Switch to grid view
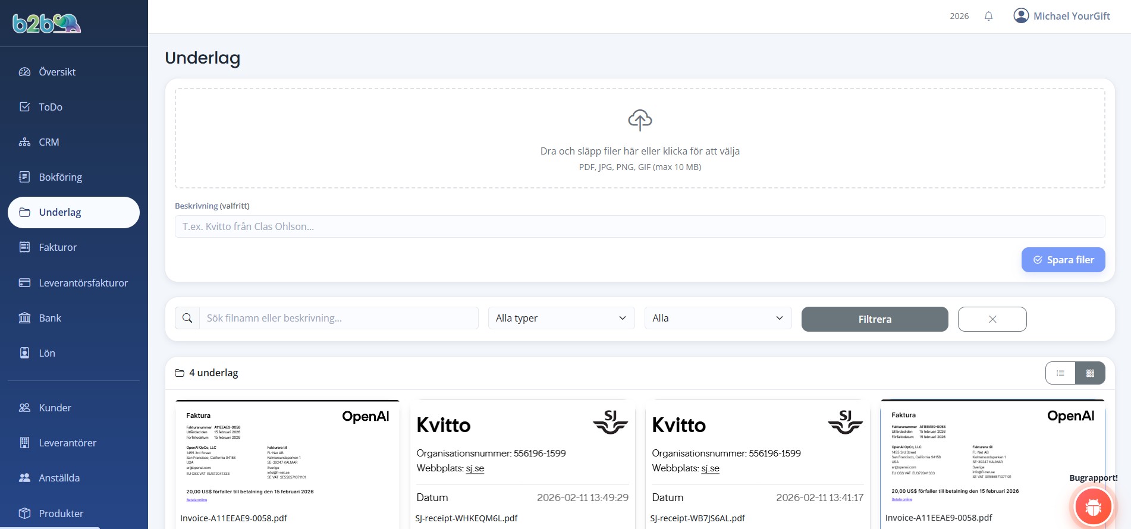Image resolution: width=1131 pixels, height=529 pixels. [1090, 373]
